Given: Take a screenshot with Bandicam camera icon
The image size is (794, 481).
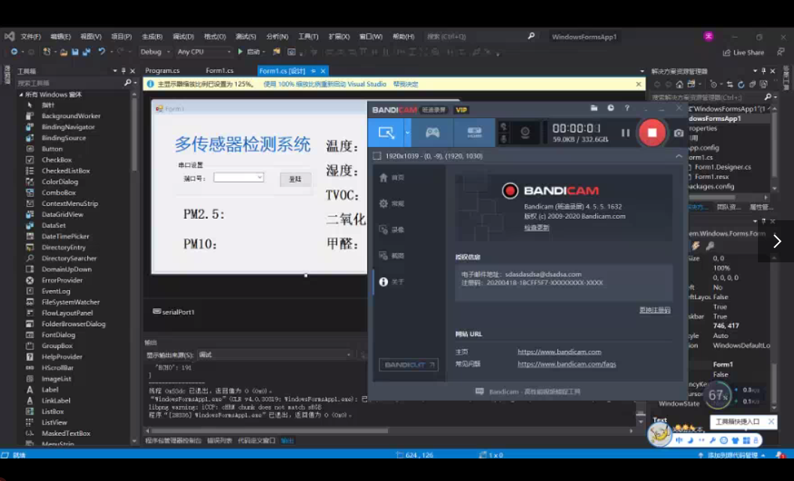Looking at the screenshot, I should (x=678, y=133).
